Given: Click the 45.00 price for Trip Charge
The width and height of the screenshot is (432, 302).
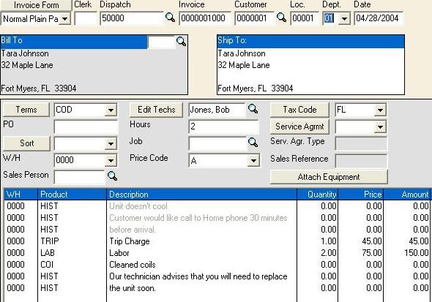Looking at the screenshot, I should point(361,241).
